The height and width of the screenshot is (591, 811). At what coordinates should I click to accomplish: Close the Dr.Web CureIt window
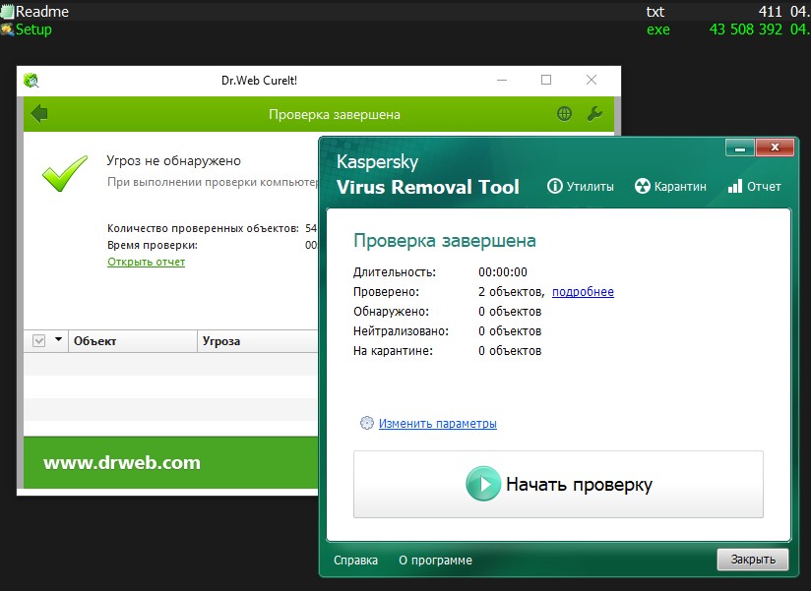(x=592, y=80)
